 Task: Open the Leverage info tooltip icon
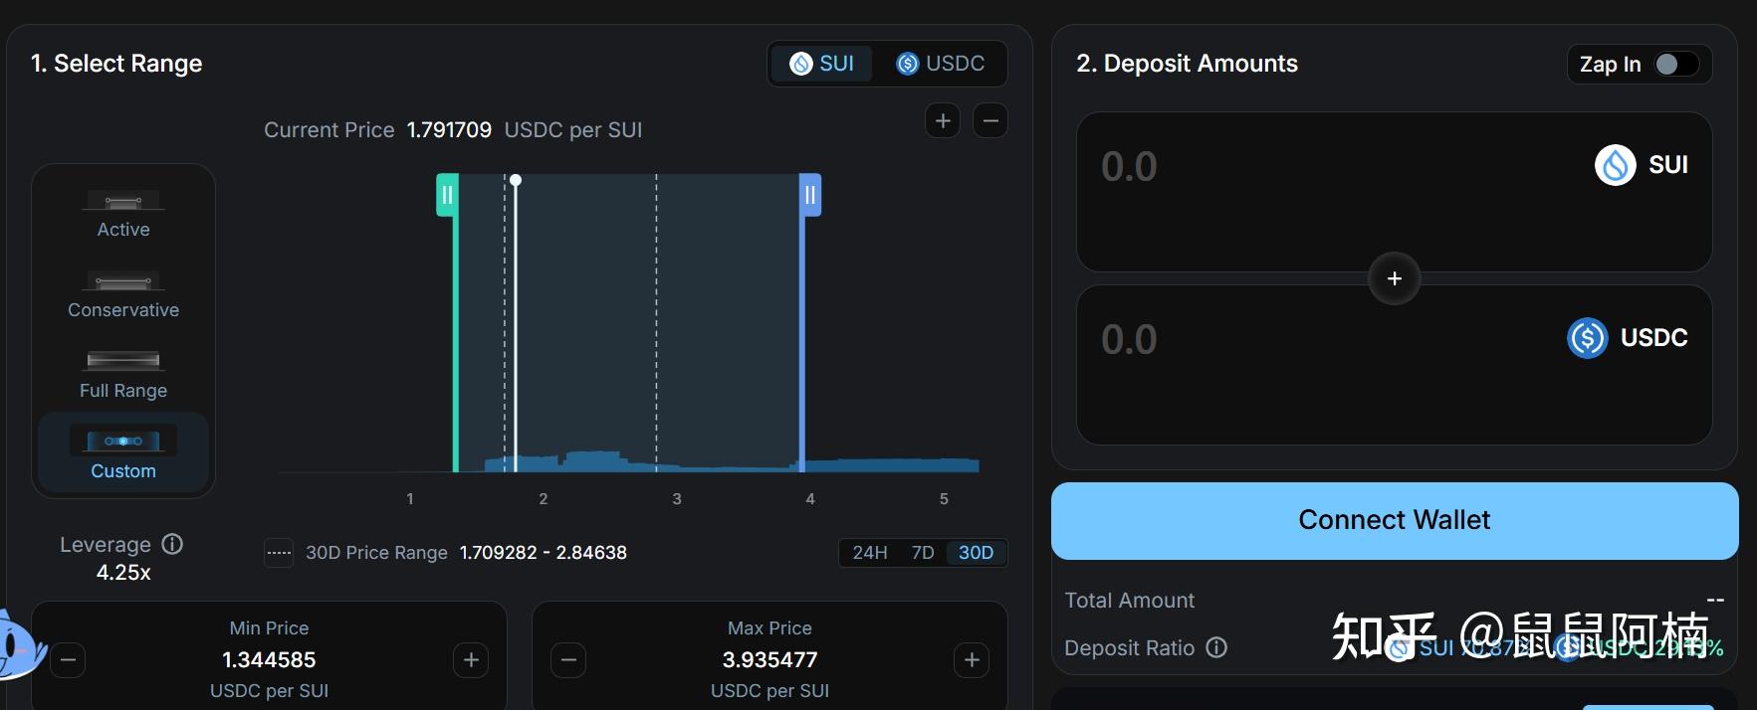pyautogui.click(x=173, y=544)
